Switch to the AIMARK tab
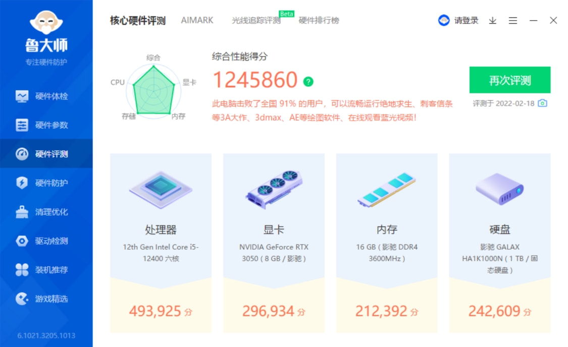The height and width of the screenshot is (347, 568). [x=196, y=20]
